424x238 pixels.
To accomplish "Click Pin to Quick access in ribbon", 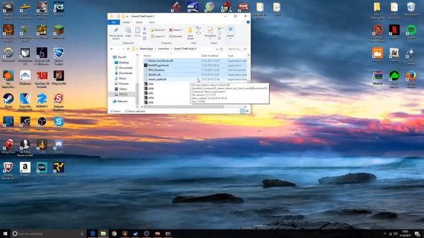I will point(116,34).
